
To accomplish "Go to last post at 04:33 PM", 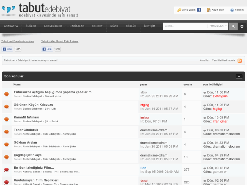I will click(x=205, y=143).
